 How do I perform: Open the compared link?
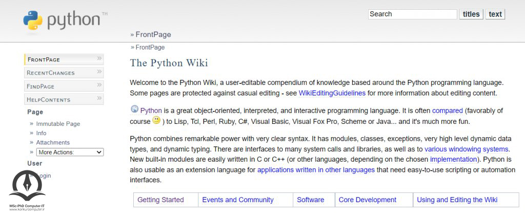(447, 111)
